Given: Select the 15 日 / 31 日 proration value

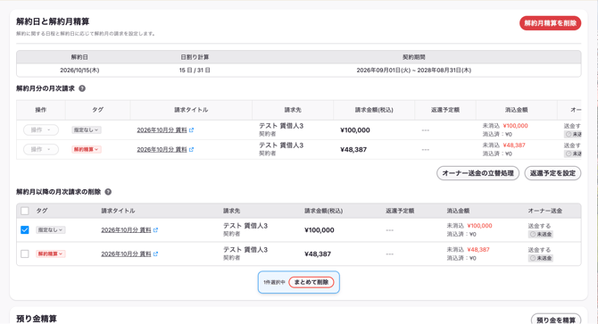Looking at the screenshot, I should tap(195, 71).
